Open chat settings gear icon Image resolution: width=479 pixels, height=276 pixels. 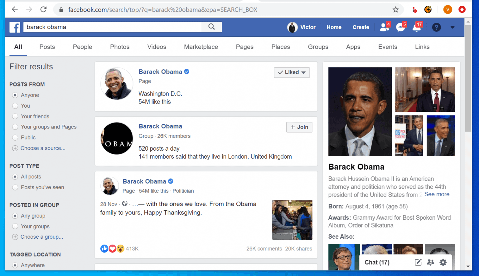point(443,262)
